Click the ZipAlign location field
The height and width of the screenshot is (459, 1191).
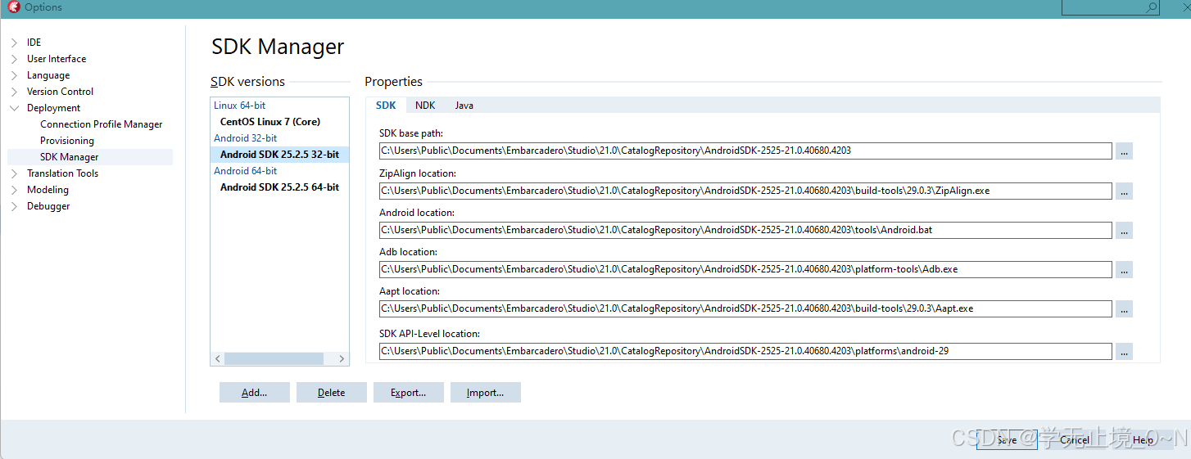pos(745,191)
